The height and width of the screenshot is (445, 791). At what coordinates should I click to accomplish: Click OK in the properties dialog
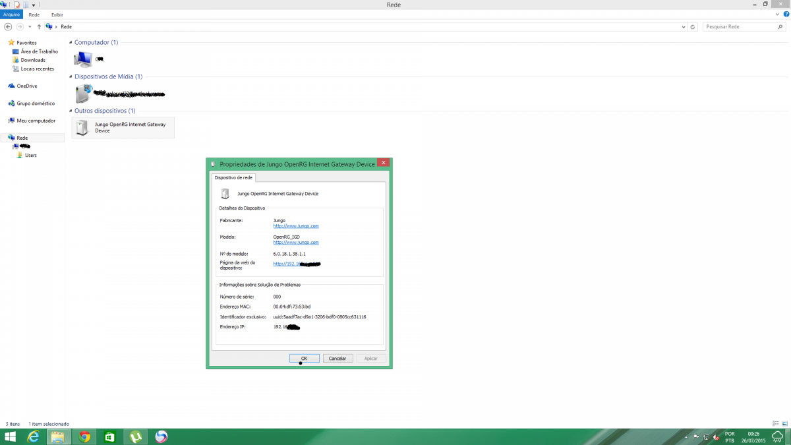coord(304,359)
